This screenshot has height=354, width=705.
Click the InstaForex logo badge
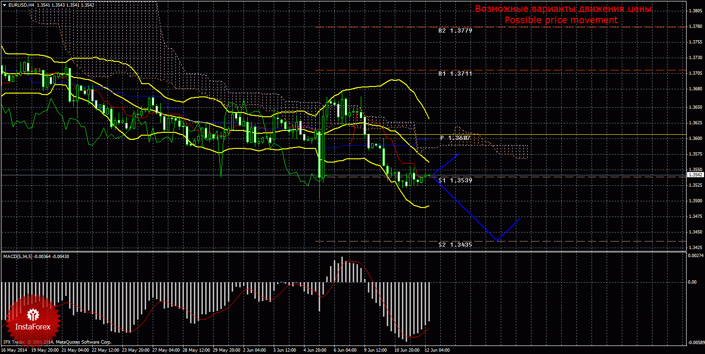tap(33, 318)
